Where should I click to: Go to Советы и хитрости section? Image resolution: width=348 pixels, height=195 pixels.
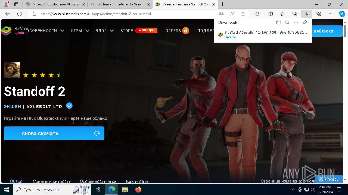pos(52,181)
